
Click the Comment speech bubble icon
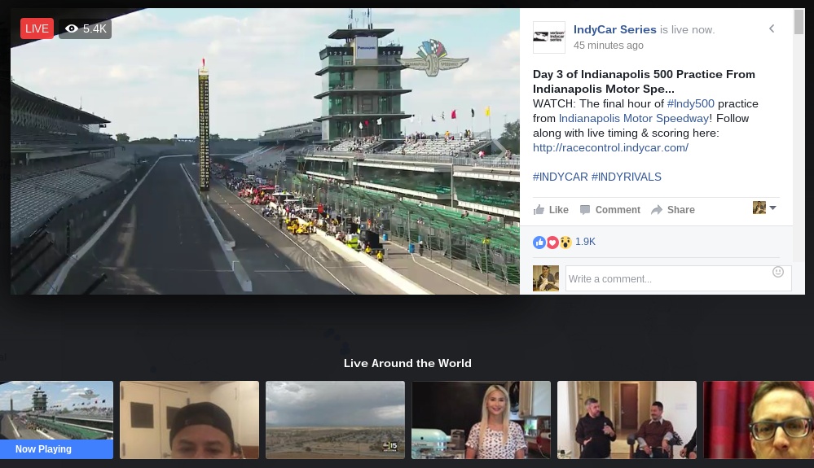pos(585,210)
